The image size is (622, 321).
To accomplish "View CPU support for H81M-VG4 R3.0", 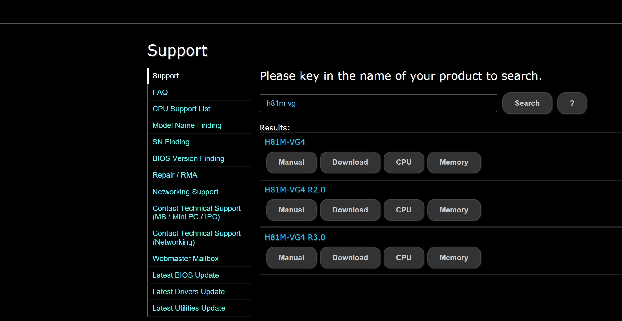I will [x=404, y=258].
